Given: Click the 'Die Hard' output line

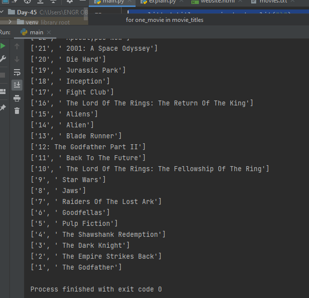Looking at the screenshot, I should pyautogui.click(x=68, y=59).
